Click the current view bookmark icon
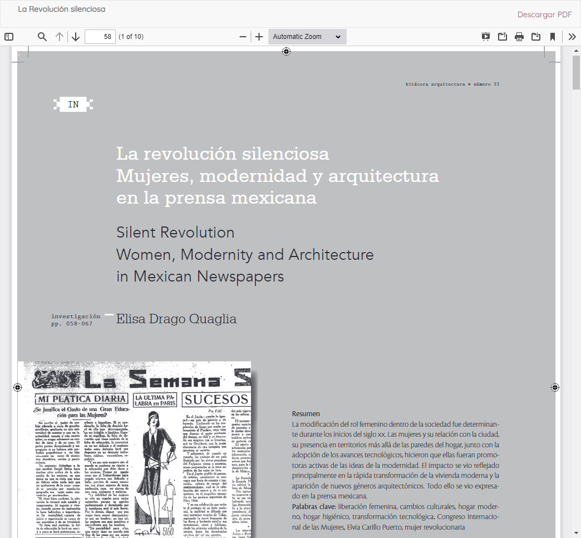 (553, 37)
